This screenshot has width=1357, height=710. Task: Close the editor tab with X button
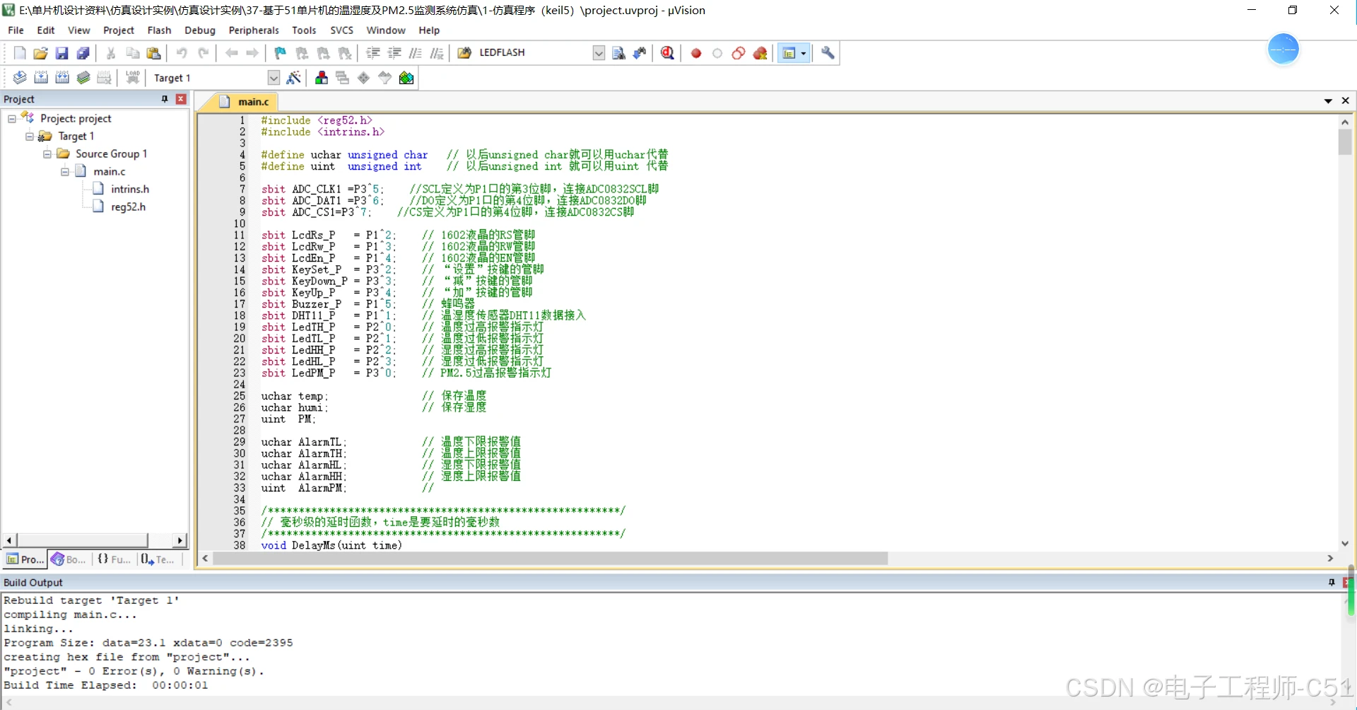1346,101
